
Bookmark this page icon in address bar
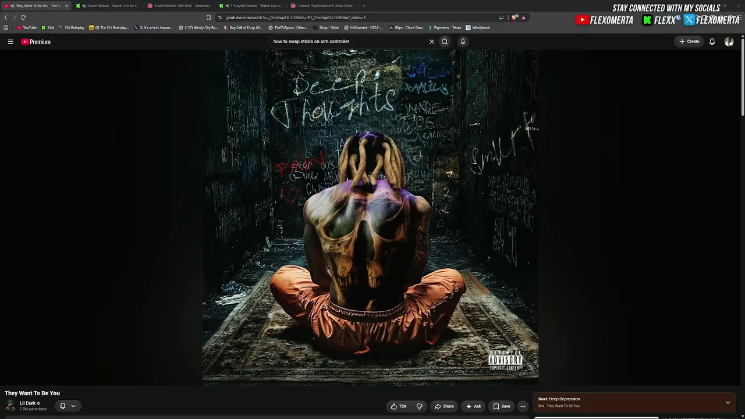click(x=209, y=17)
